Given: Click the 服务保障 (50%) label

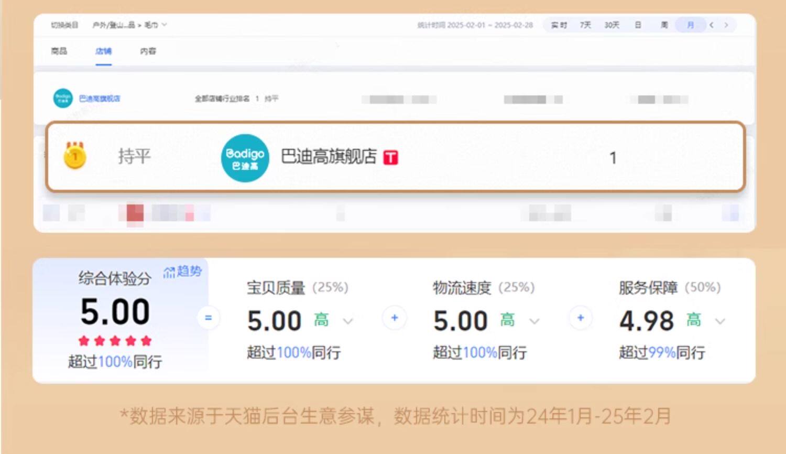Looking at the screenshot, I should tap(670, 287).
